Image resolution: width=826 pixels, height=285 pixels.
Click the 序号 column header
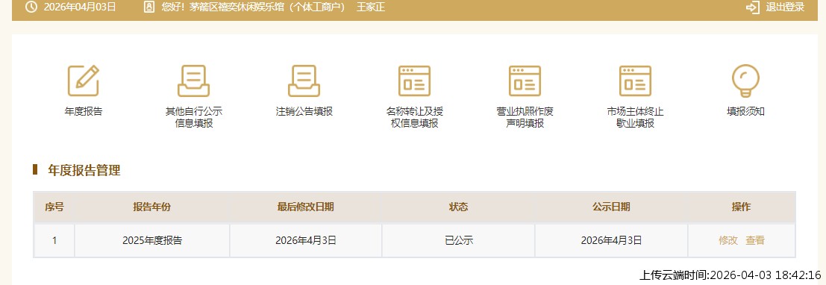tap(54, 207)
